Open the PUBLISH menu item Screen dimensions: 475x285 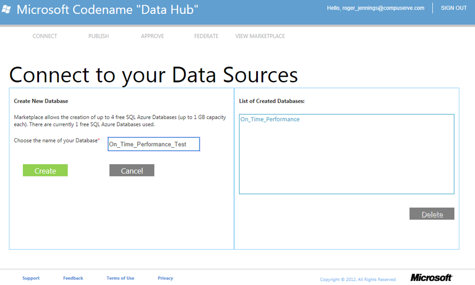[x=98, y=36]
